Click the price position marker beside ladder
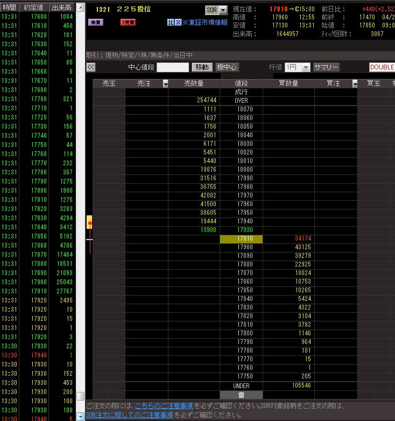This screenshot has width=395, height=421. click(89, 222)
